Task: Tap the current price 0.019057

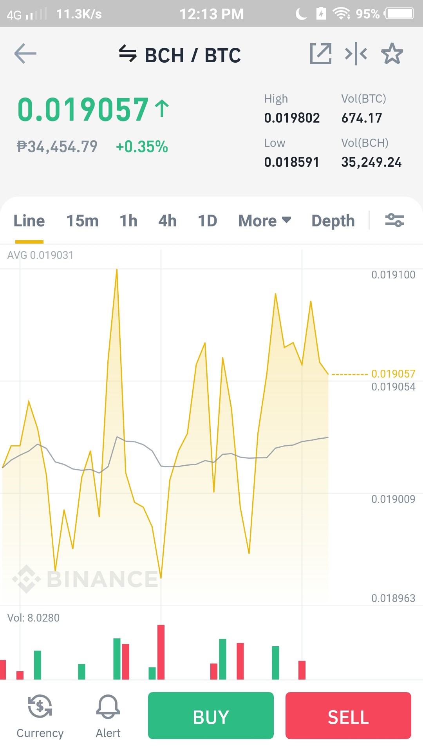Action: click(x=83, y=109)
